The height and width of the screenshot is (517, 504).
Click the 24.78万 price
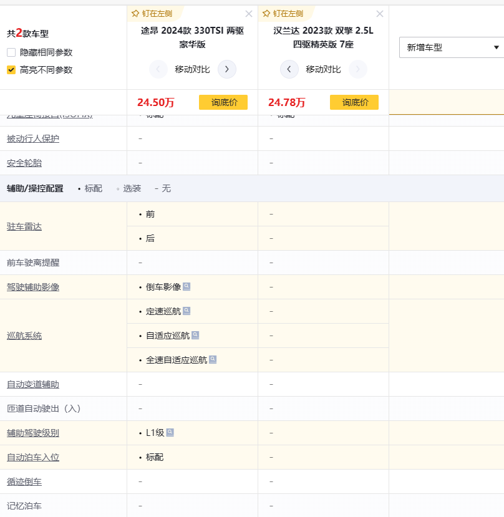point(287,102)
